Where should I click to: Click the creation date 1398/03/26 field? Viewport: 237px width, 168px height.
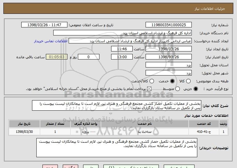[x=169, y=49]
